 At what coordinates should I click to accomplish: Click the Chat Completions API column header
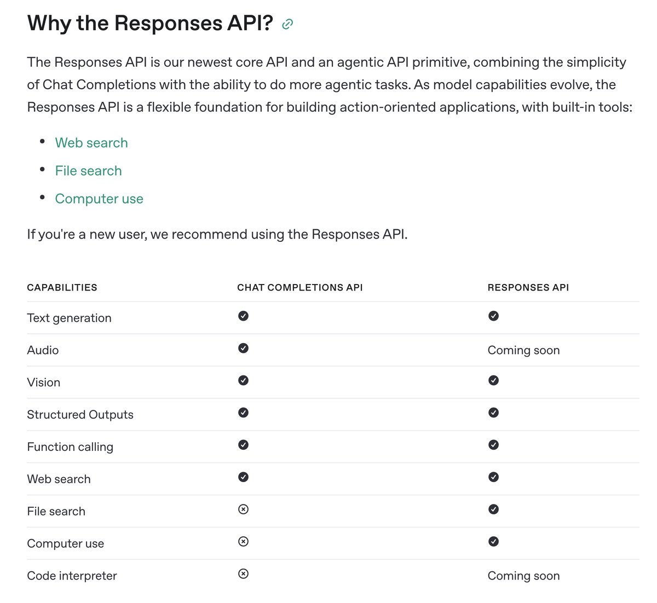(299, 288)
